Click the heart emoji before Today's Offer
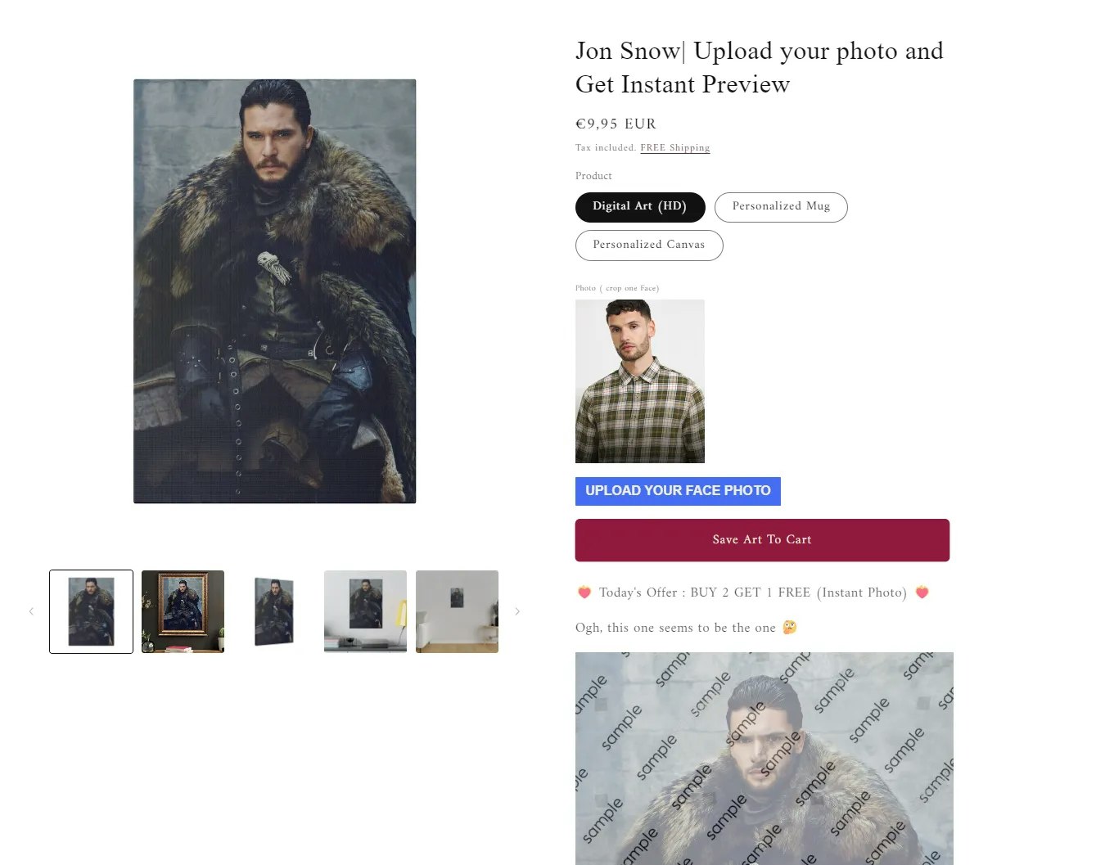Image resolution: width=1105 pixels, height=865 pixels. point(584,592)
